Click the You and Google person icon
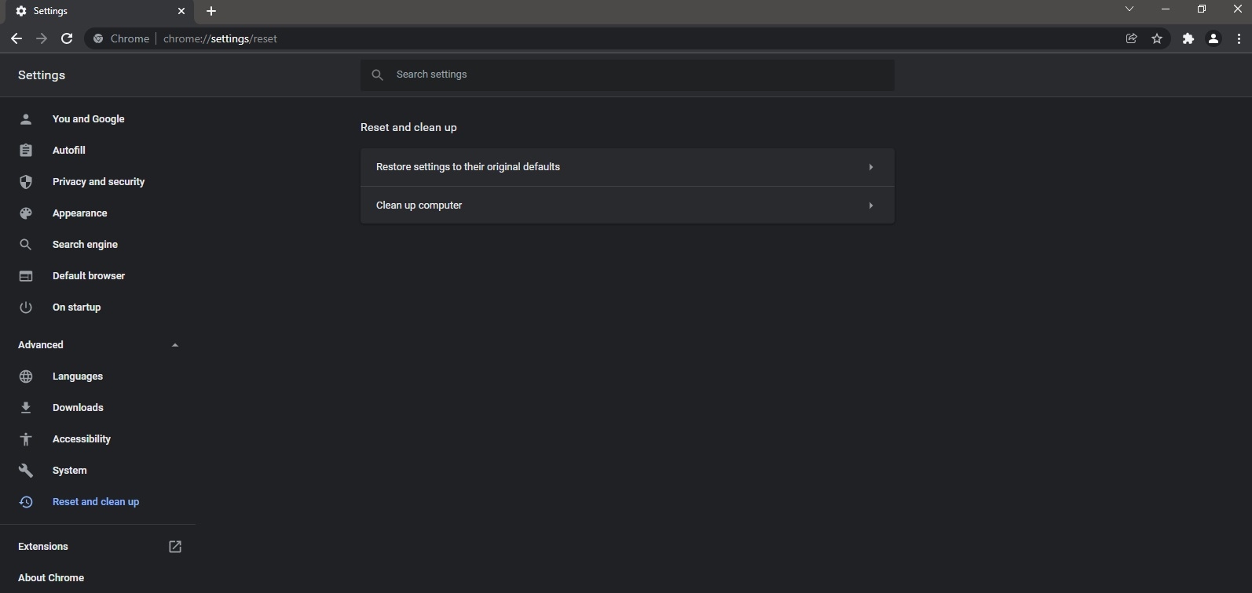Image resolution: width=1252 pixels, height=593 pixels. tap(26, 119)
